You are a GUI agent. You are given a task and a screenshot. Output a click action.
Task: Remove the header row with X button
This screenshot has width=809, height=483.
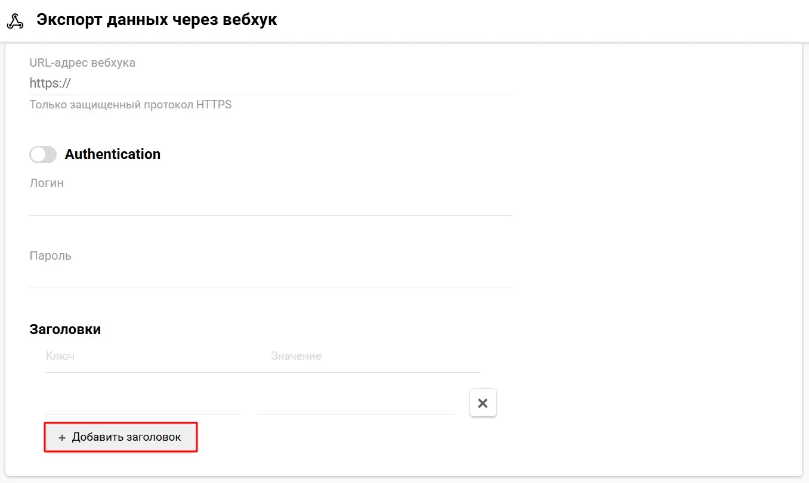(483, 403)
